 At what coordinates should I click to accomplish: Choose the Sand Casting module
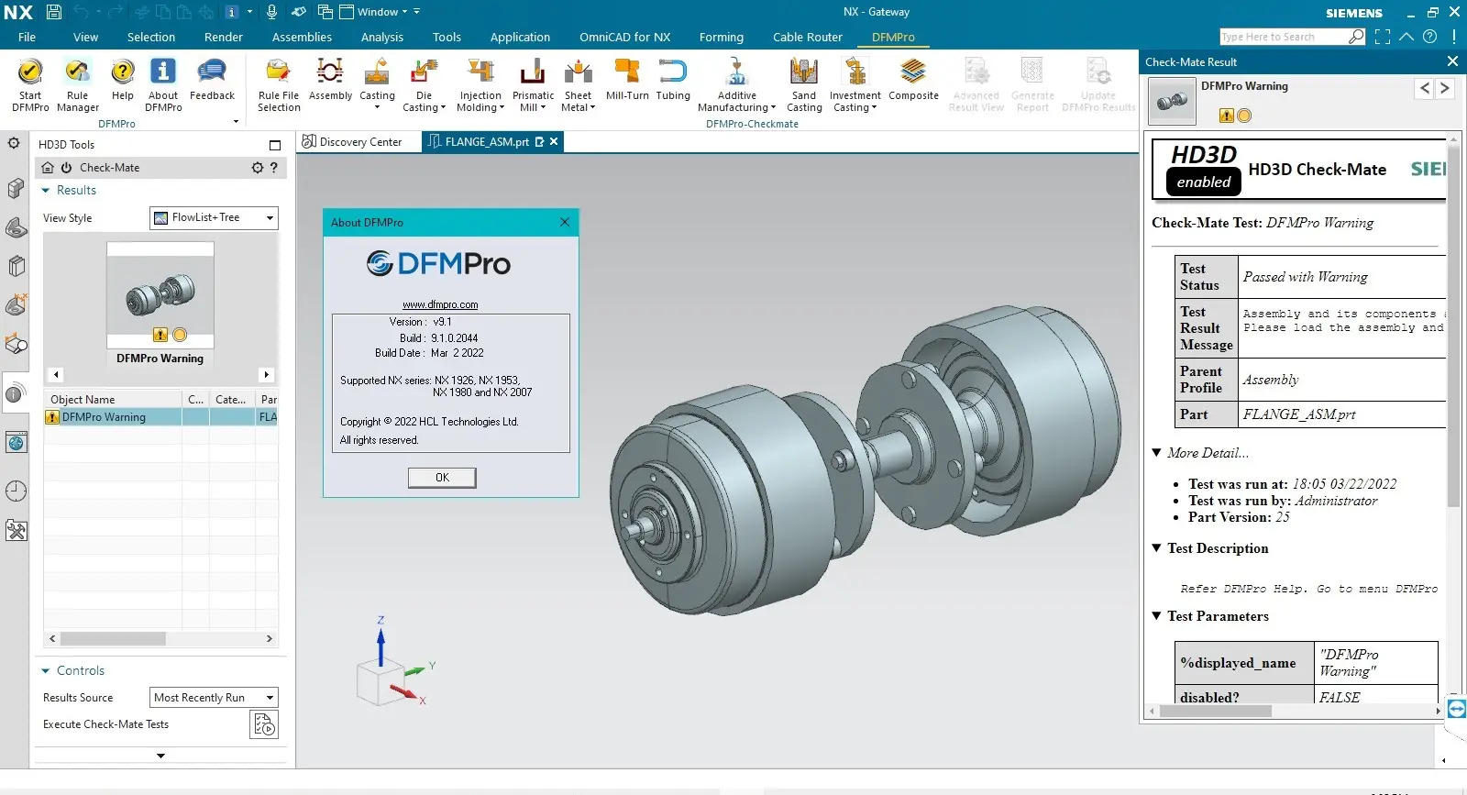pyautogui.click(x=804, y=84)
